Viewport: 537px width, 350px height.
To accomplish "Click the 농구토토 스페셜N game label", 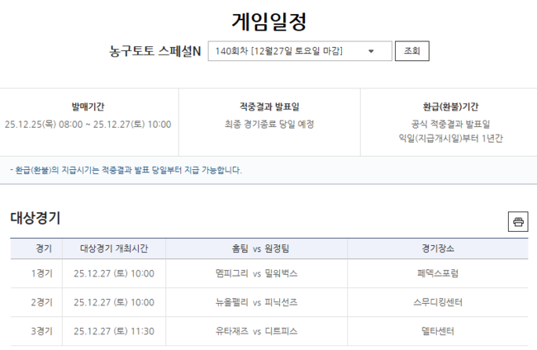I will click(154, 51).
